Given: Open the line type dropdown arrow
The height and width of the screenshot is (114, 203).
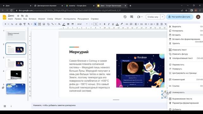Looking at the screenshot, I should click(x=55, y=24).
